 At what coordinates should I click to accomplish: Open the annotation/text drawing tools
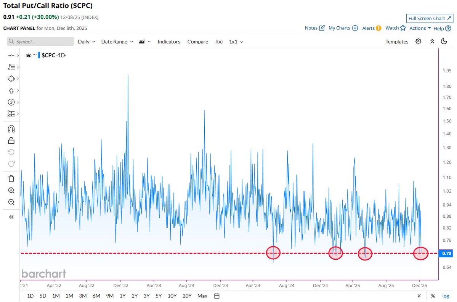point(11,67)
